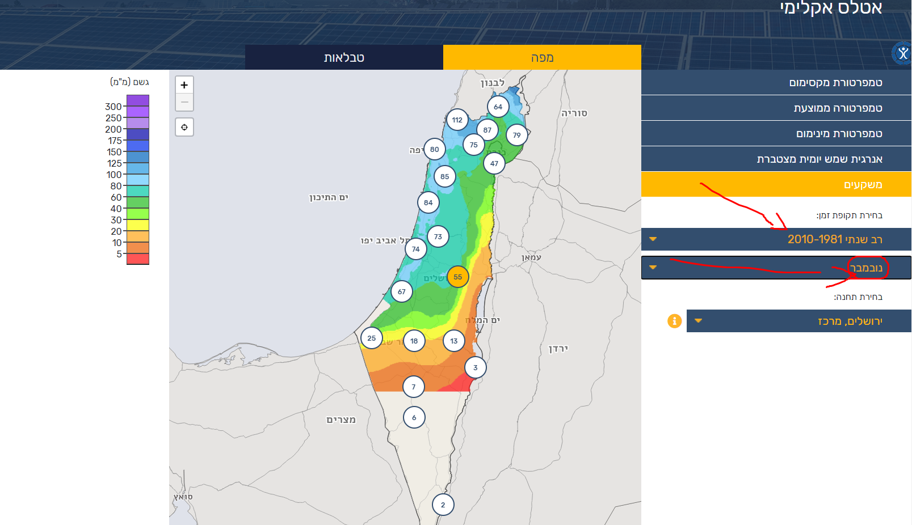Click the southernmost station marker 2

tap(443, 505)
